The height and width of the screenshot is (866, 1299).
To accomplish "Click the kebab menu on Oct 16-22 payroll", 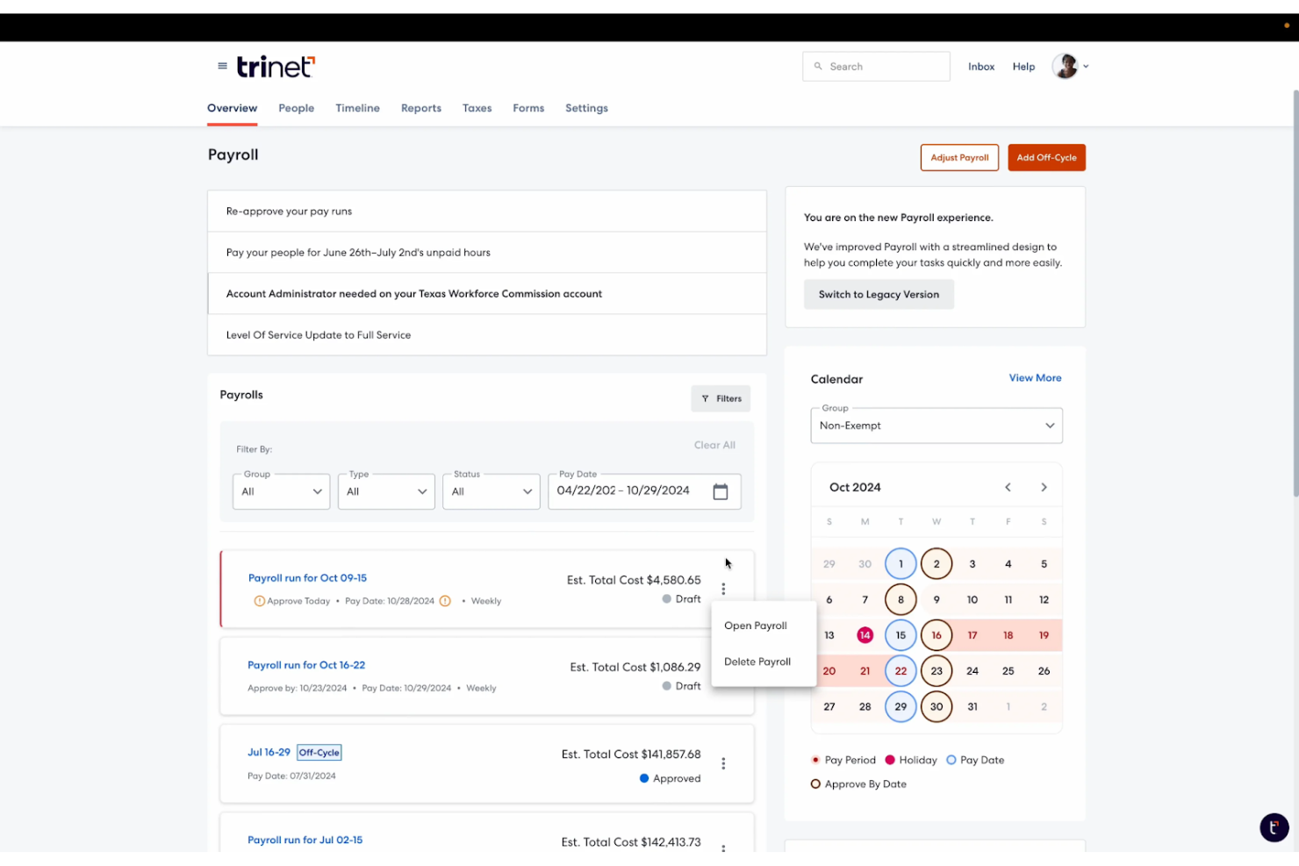I will coord(723,676).
